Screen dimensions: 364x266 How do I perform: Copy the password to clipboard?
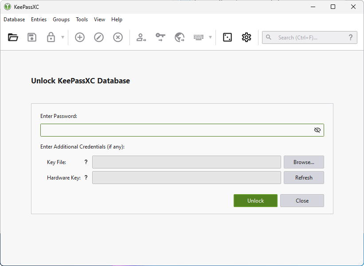(x=160, y=37)
